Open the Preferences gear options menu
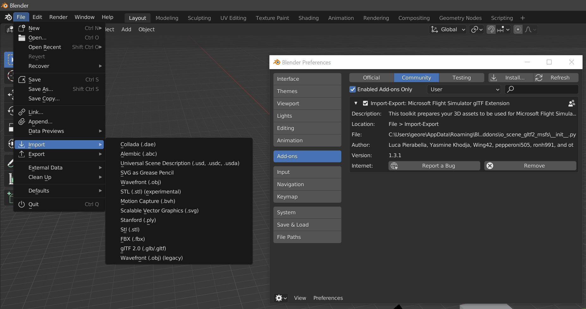 (x=281, y=298)
